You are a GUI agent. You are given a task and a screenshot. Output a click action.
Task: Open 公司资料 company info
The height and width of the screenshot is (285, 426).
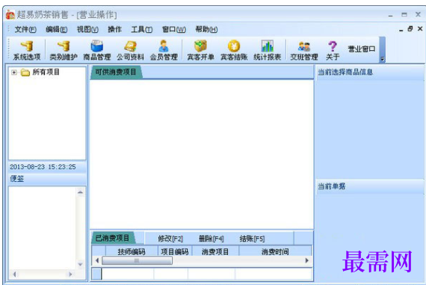pyautogui.click(x=130, y=50)
